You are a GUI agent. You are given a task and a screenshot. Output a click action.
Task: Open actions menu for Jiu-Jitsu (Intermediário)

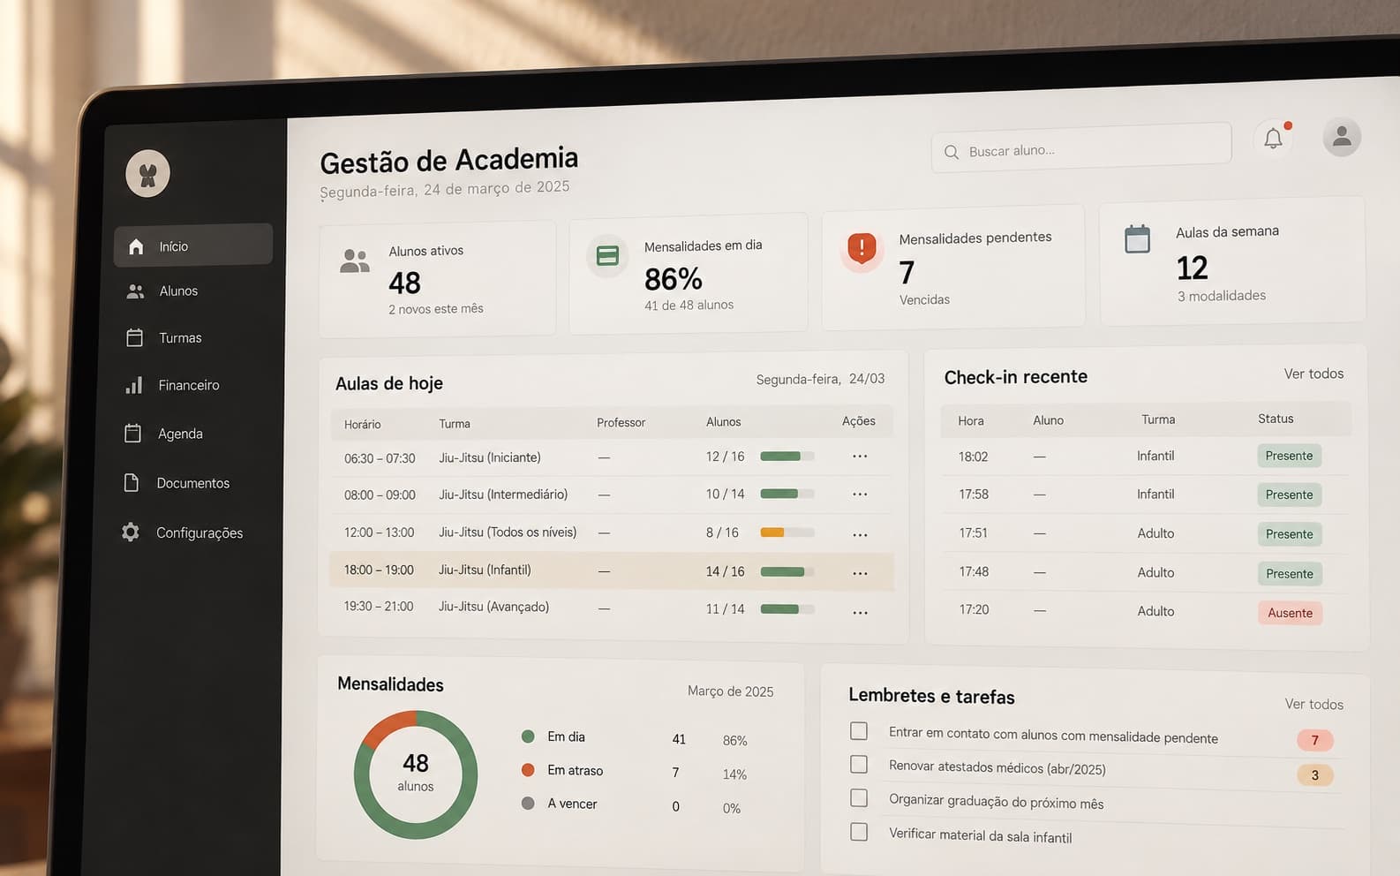coord(860,495)
